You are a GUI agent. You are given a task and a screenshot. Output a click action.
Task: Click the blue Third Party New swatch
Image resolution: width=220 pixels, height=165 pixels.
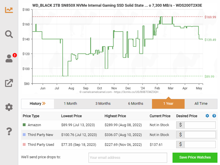(x=24, y=135)
